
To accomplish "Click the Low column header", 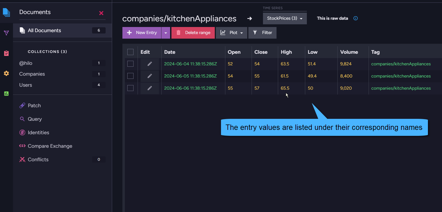I will (x=313, y=52).
